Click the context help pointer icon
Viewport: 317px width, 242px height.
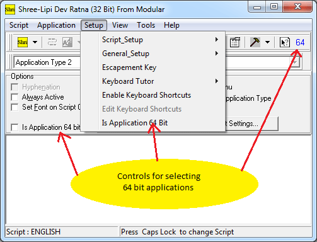coord(285,42)
